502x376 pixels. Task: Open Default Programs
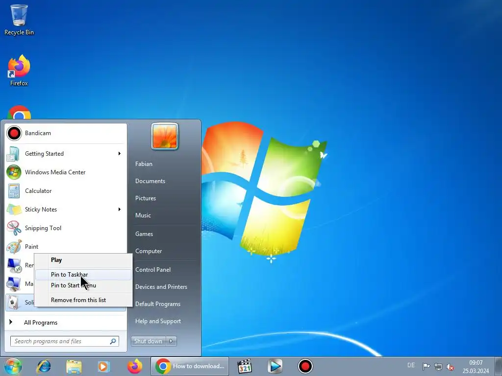[158, 304]
